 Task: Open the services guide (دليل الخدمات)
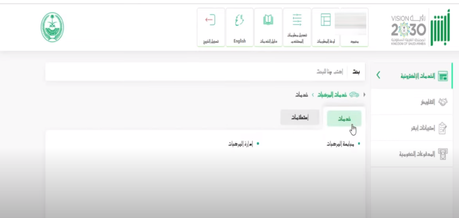coord(268,27)
